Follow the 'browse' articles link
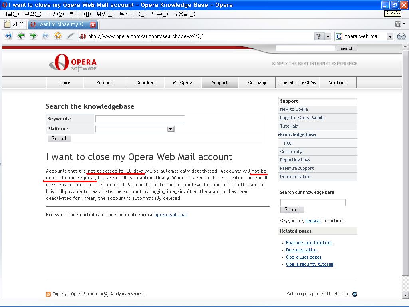The width and height of the screenshot is (409, 307). [x=313, y=221]
